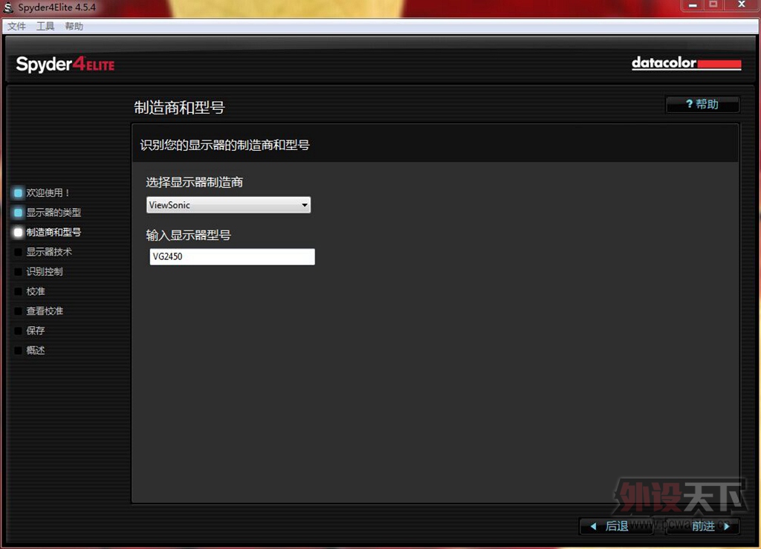Open the ViewSonic manufacturer dropdown
Viewport: 761px width, 549px height.
point(228,204)
